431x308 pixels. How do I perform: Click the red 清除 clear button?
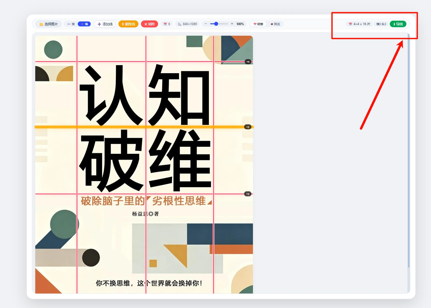tap(150, 24)
